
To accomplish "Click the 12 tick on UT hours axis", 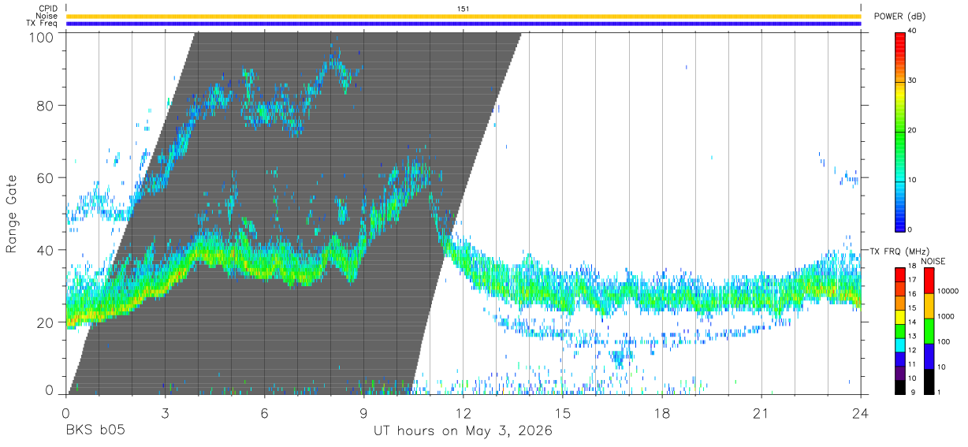I will pos(464,414).
